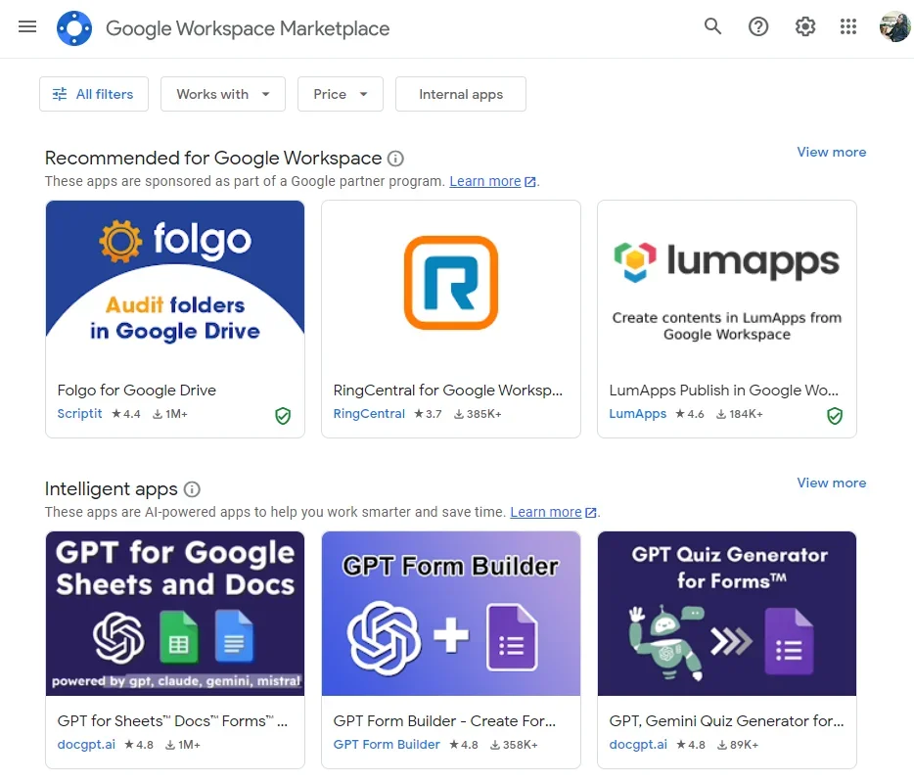Open the hamburger main menu
The width and height of the screenshot is (914, 782).
click(27, 26)
